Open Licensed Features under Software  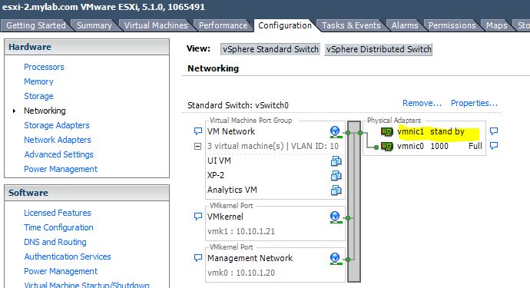click(58, 213)
